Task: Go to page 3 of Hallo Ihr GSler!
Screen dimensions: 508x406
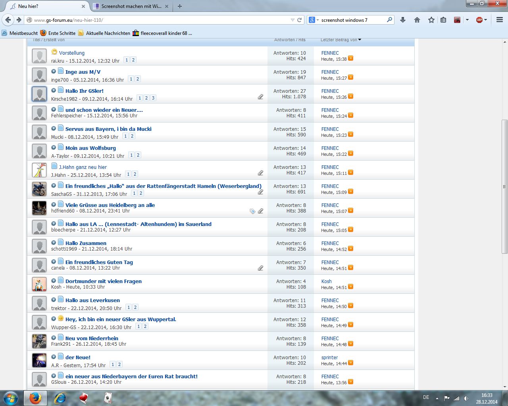Action: coord(153,98)
